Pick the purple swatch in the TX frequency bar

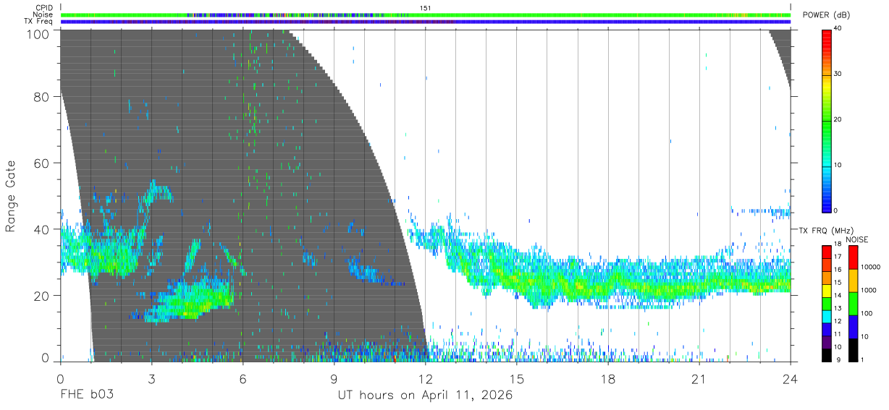(x=827, y=341)
